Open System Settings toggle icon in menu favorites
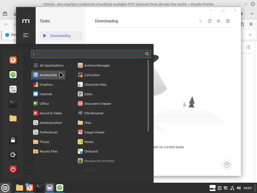The width and height of the screenshot is (257, 193). pos(13,89)
